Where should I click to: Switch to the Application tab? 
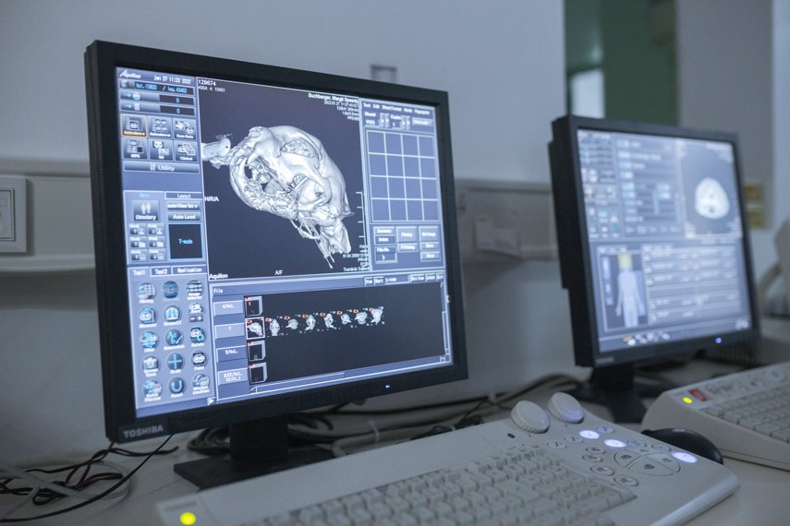click(x=188, y=270)
